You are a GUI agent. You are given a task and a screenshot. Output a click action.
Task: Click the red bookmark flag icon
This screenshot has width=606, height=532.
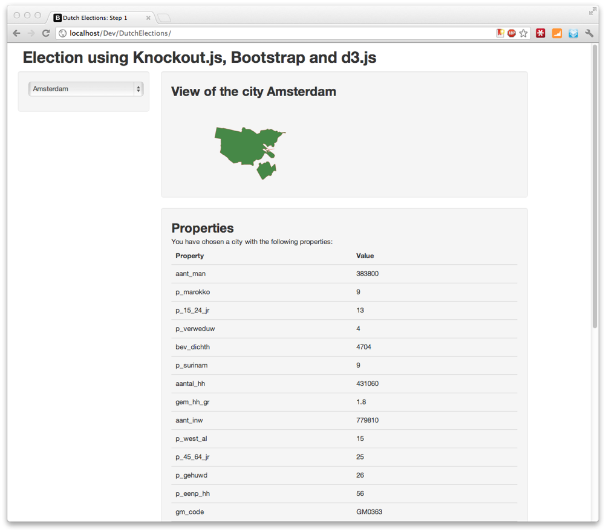[x=500, y=33]
